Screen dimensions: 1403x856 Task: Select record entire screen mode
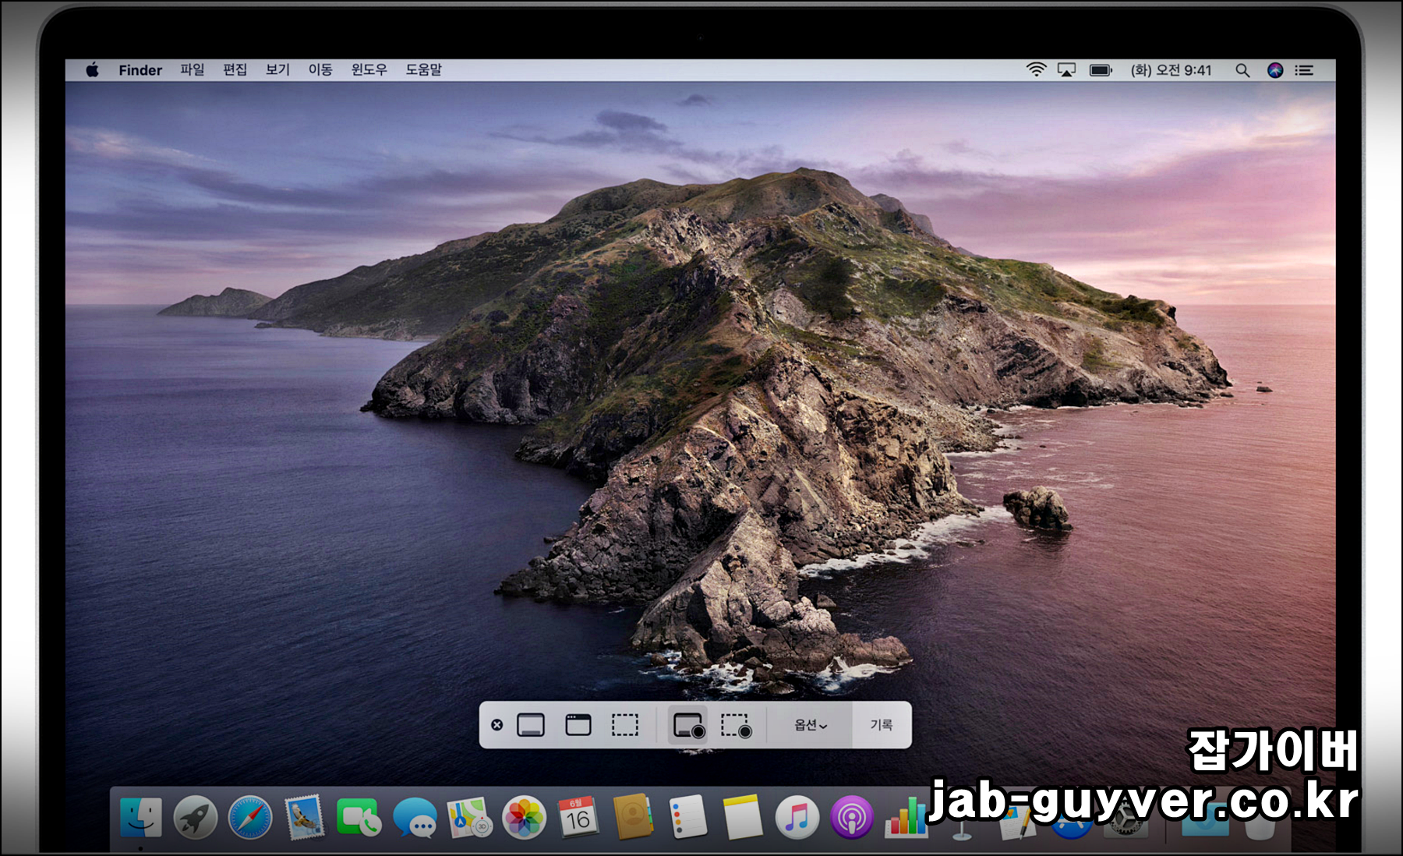(688, 725)
